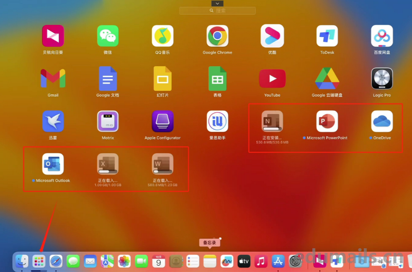The height and width of the screenshot is (272, 412).
Task: Open Logic Pro
Action: [x=382, y=79]
